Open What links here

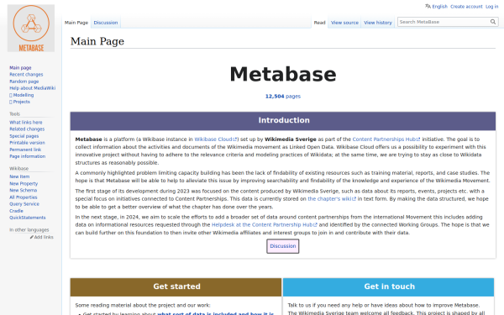[x=26, y=123]
